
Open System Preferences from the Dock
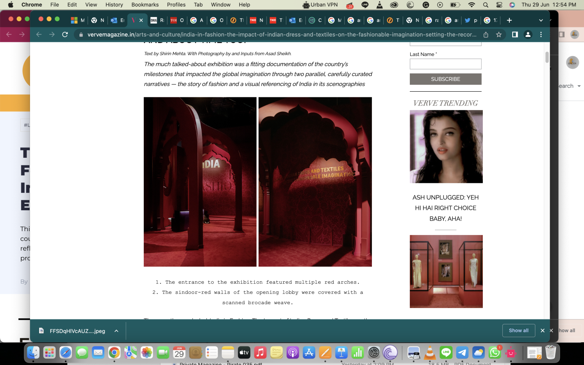[x=374, y=353]
